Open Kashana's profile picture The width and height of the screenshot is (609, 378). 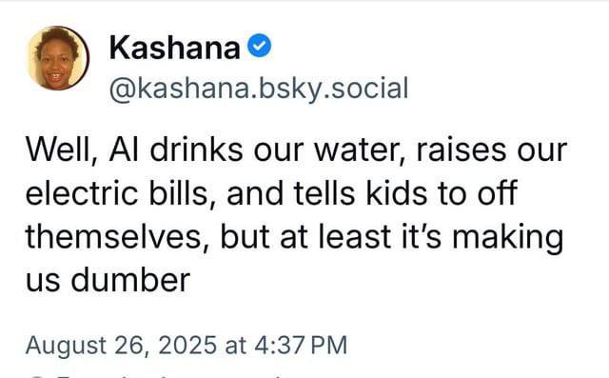click(x=57, y=58)
